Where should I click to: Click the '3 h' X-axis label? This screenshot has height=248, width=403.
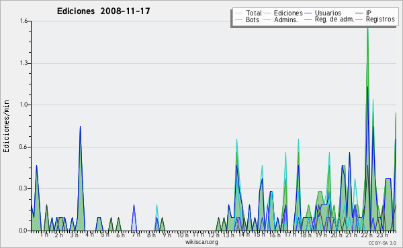tap(75, 235)
